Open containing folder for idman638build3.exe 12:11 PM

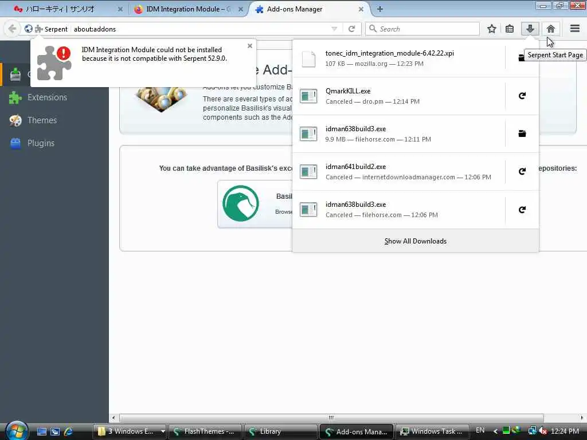522,133
